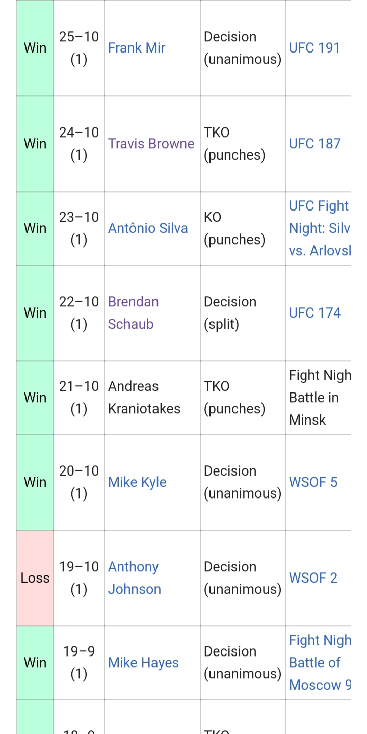Screen dimensions: 367x734
Task: Open the Travis Browne link
Action: coord(151,144)
